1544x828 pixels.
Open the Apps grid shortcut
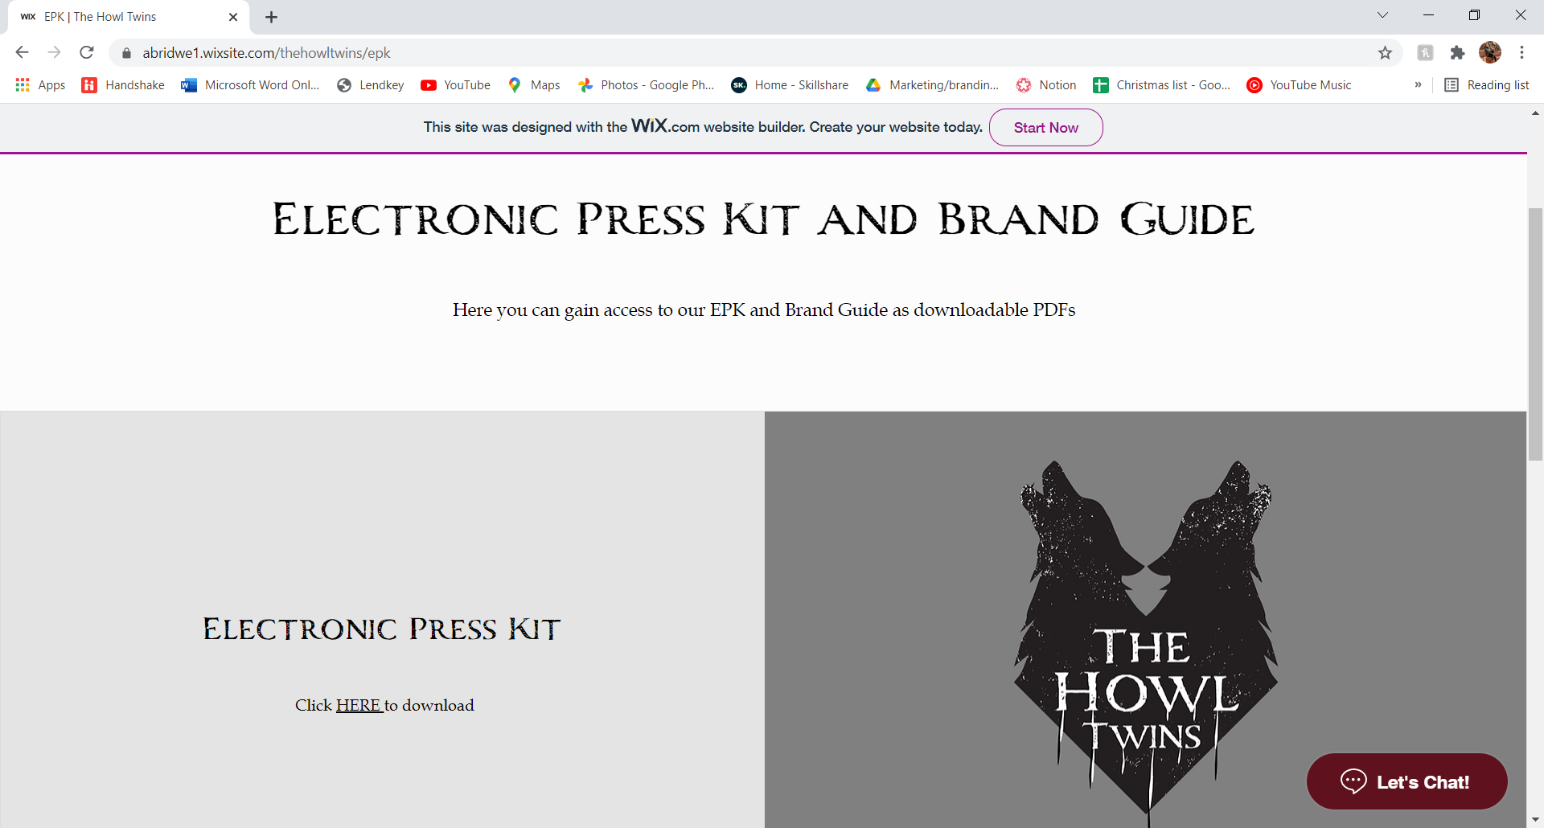coord(40,85)
